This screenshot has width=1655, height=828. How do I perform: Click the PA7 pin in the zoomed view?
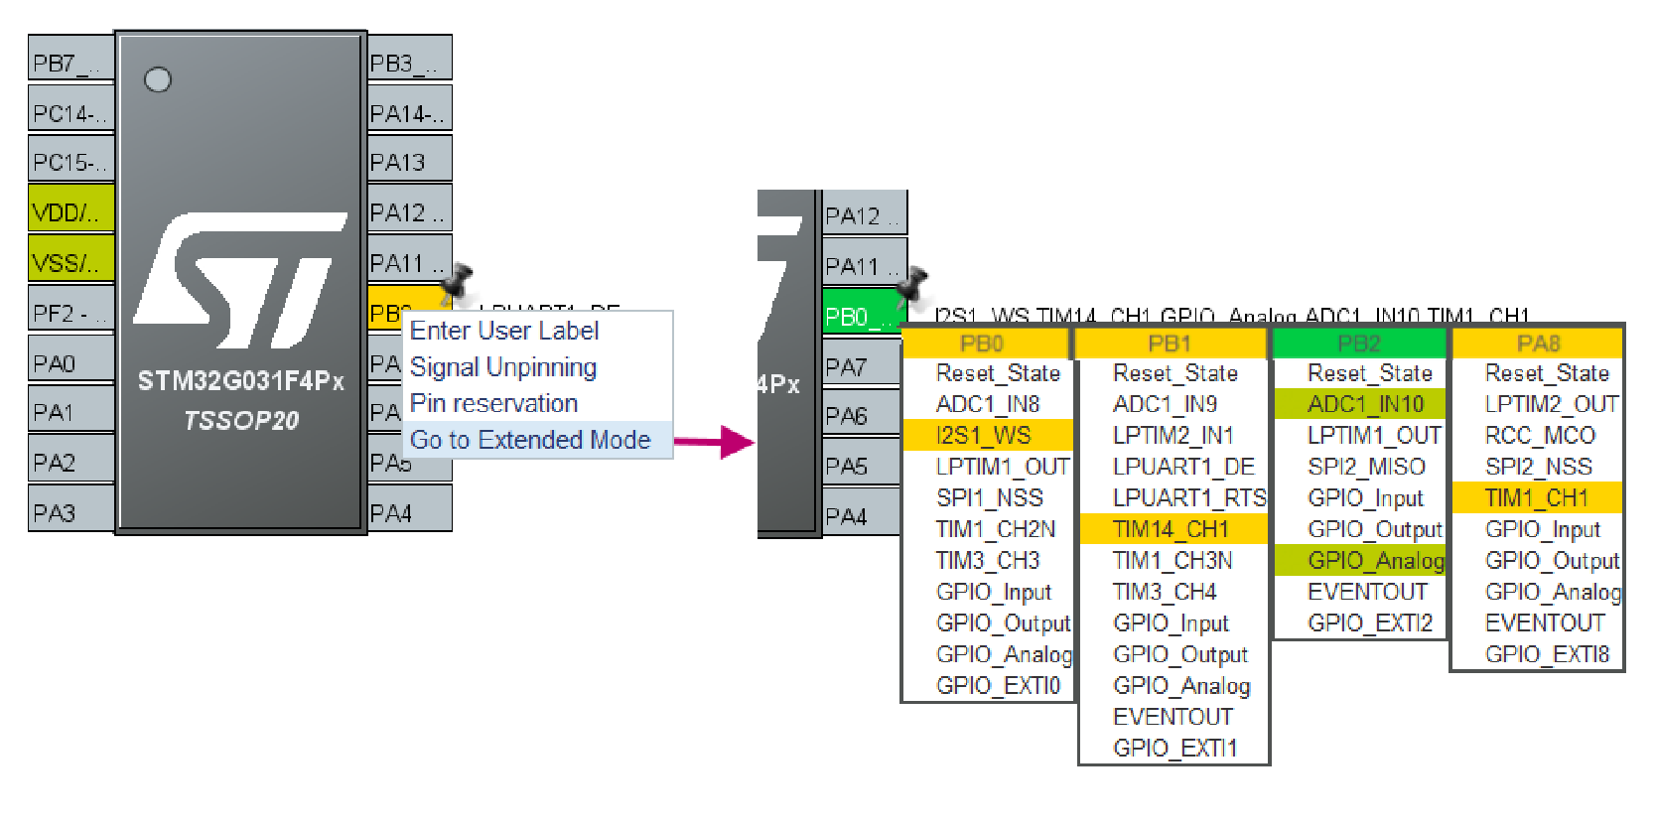pyautogui.click(x=864, y=364)
